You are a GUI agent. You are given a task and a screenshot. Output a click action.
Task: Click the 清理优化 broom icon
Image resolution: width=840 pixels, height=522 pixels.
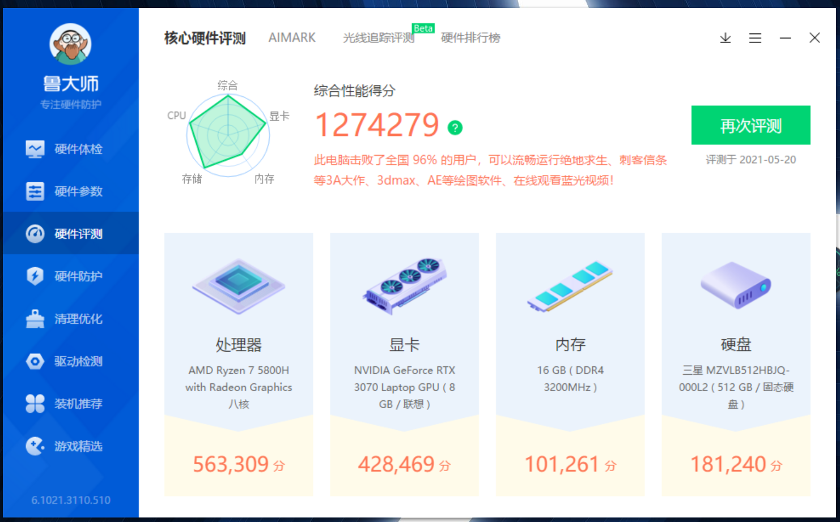[x=35, y=319]
